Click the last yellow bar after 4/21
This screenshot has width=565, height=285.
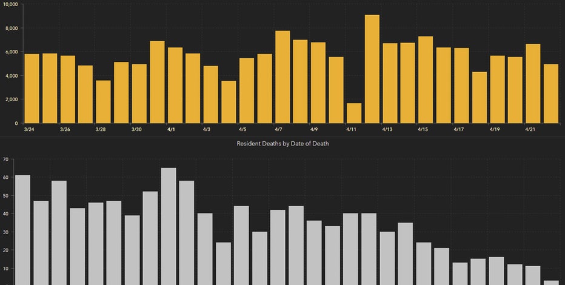[551, 93]
